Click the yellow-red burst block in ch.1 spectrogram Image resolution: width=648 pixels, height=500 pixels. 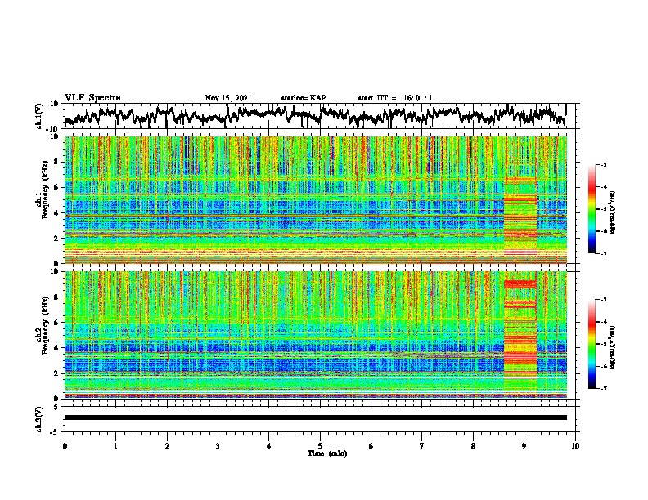(x=520, y=217)
